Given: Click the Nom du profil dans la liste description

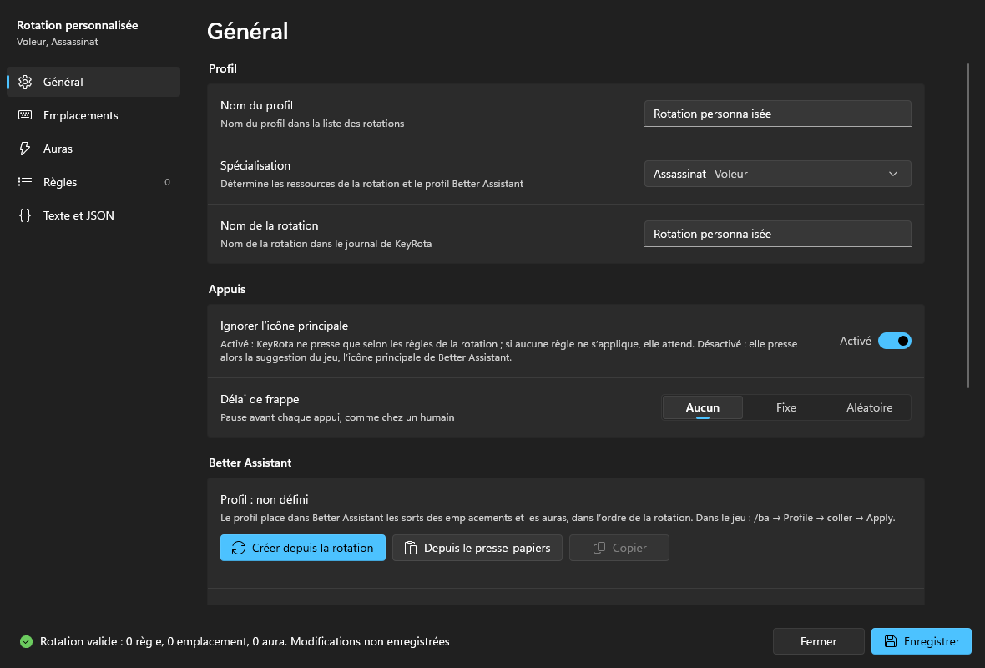Looking at the screenshot, I should [312, 124].
